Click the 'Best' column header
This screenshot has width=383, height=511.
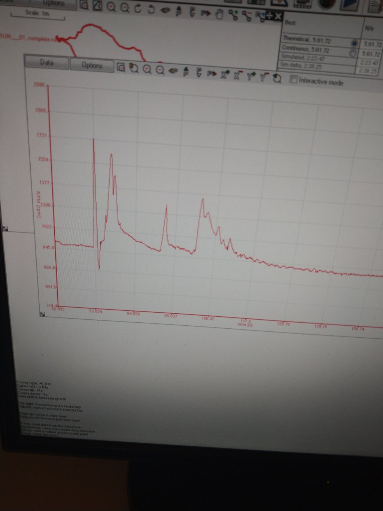point(290,22)
